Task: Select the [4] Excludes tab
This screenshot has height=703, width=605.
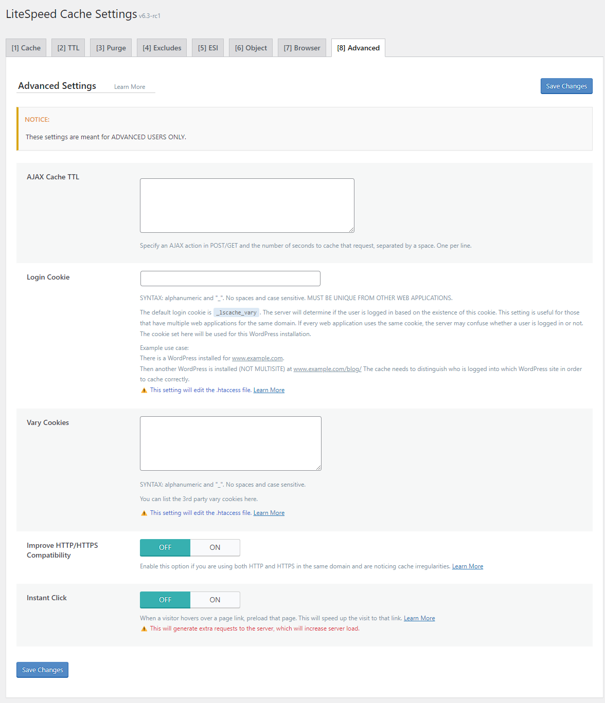Action: pos(162,48)
